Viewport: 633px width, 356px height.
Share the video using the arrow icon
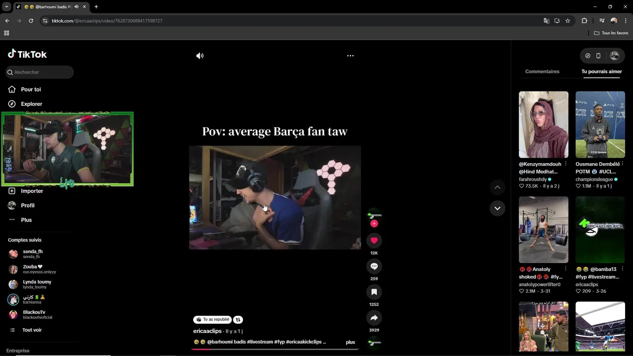(x=374, y=317)
